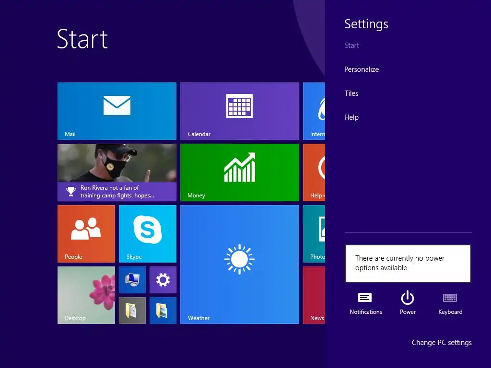Open the Pictures folder tile
Screen dimensions: 491x368
(163, 310)
